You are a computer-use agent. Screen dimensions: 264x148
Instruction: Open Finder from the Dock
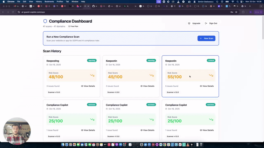pyautogui.click(x=63, y=145)
